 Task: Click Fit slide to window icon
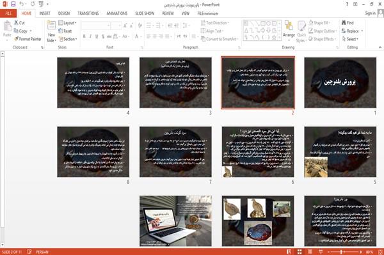[380, 252]
